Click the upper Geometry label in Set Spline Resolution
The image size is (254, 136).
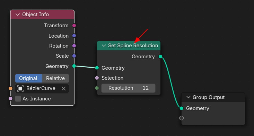(x=143, y=57)
